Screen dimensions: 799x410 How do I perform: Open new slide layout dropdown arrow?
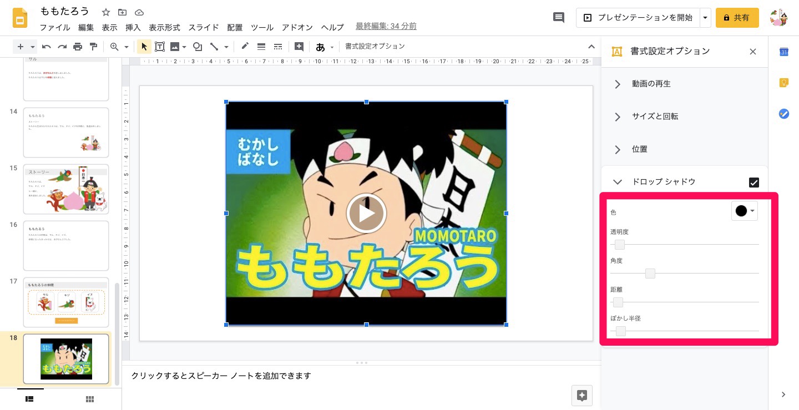point(33,47)
